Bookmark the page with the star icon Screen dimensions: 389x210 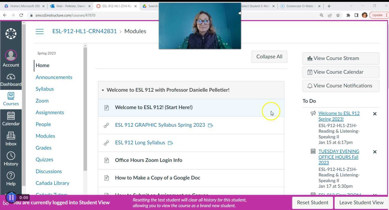point(338,15)
